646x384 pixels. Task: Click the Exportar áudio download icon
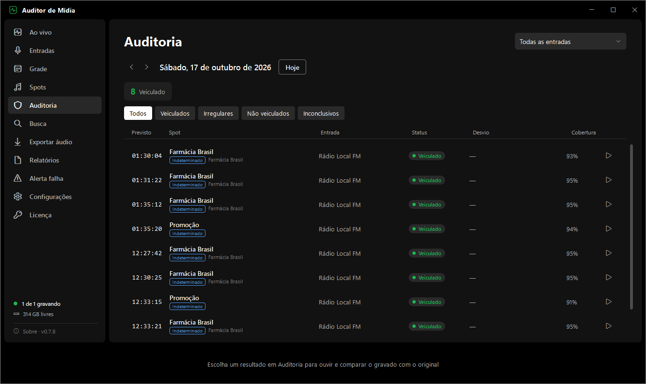18,142
